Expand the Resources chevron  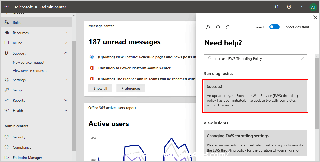coord(66,33)
